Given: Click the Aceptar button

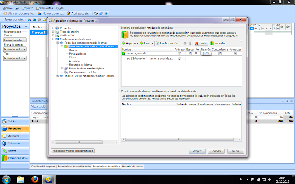Looking at the screenshot, I should pos(197,151).
